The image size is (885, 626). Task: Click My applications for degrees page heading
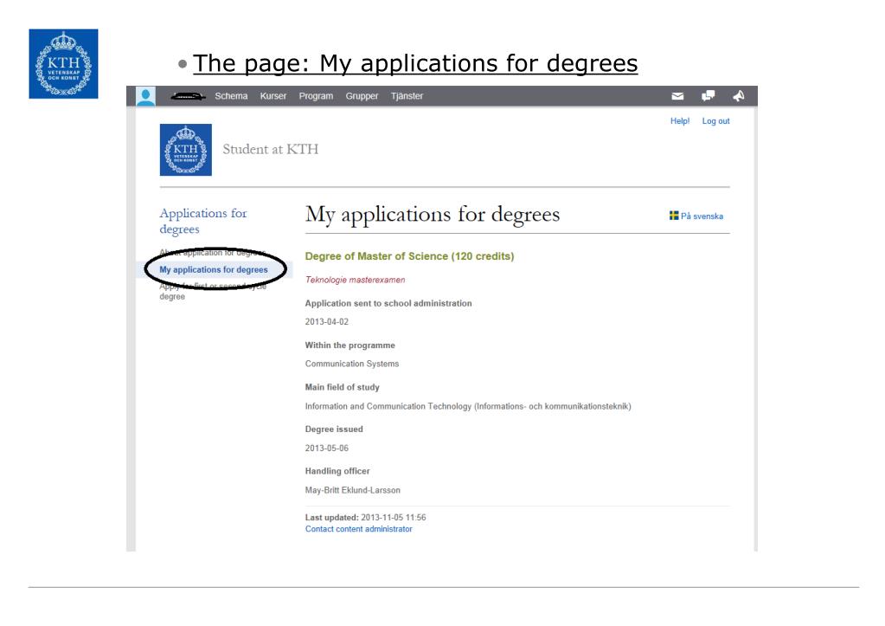(433, 215)
